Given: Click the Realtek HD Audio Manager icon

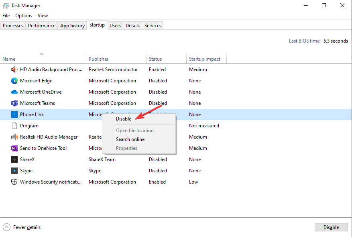Looking at the screenshot, I should (14, 137).
